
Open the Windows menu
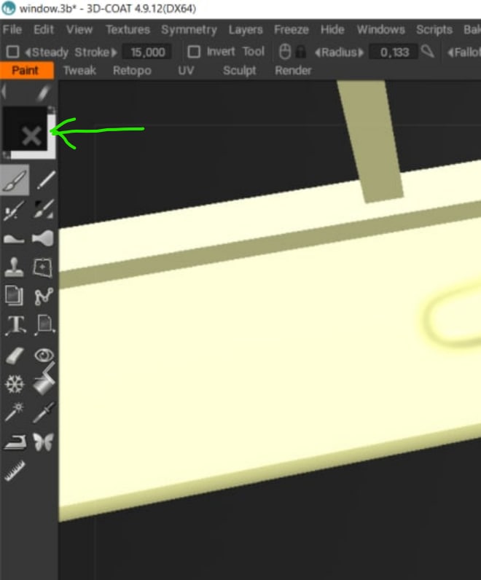tap(380, 30)
